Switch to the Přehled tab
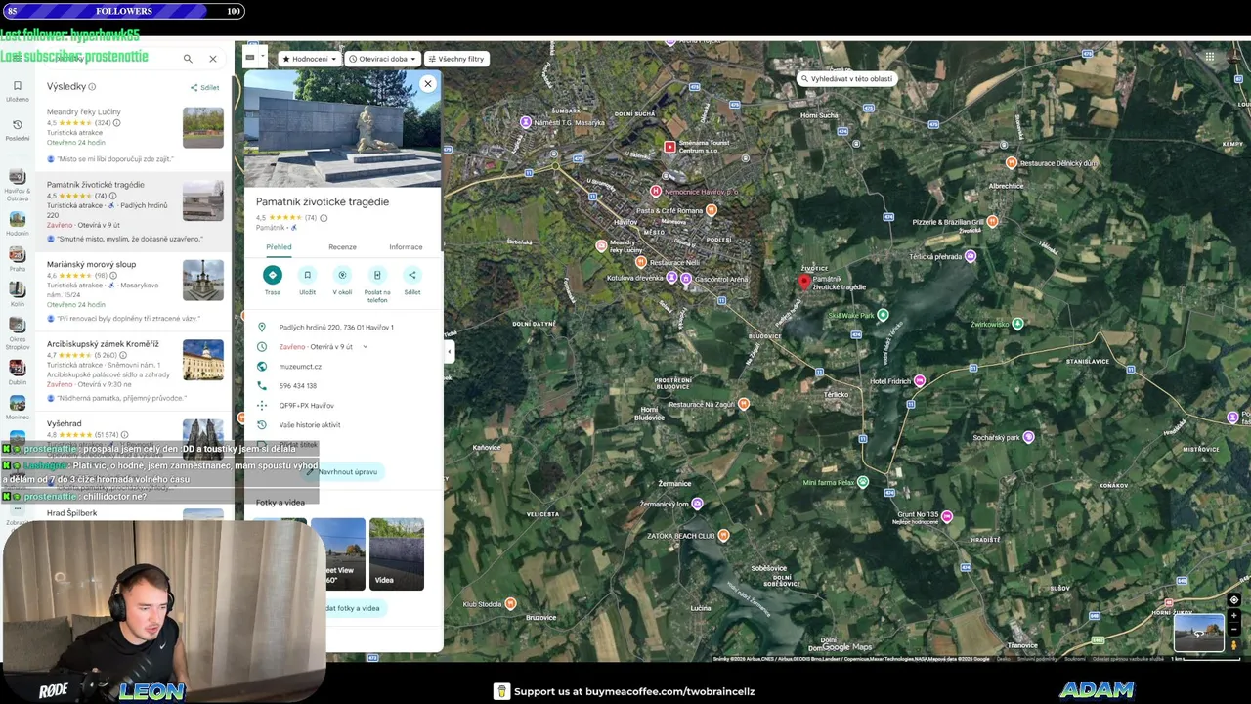Viewport: 1251px width, 704px height. click(x=279, y=247)
